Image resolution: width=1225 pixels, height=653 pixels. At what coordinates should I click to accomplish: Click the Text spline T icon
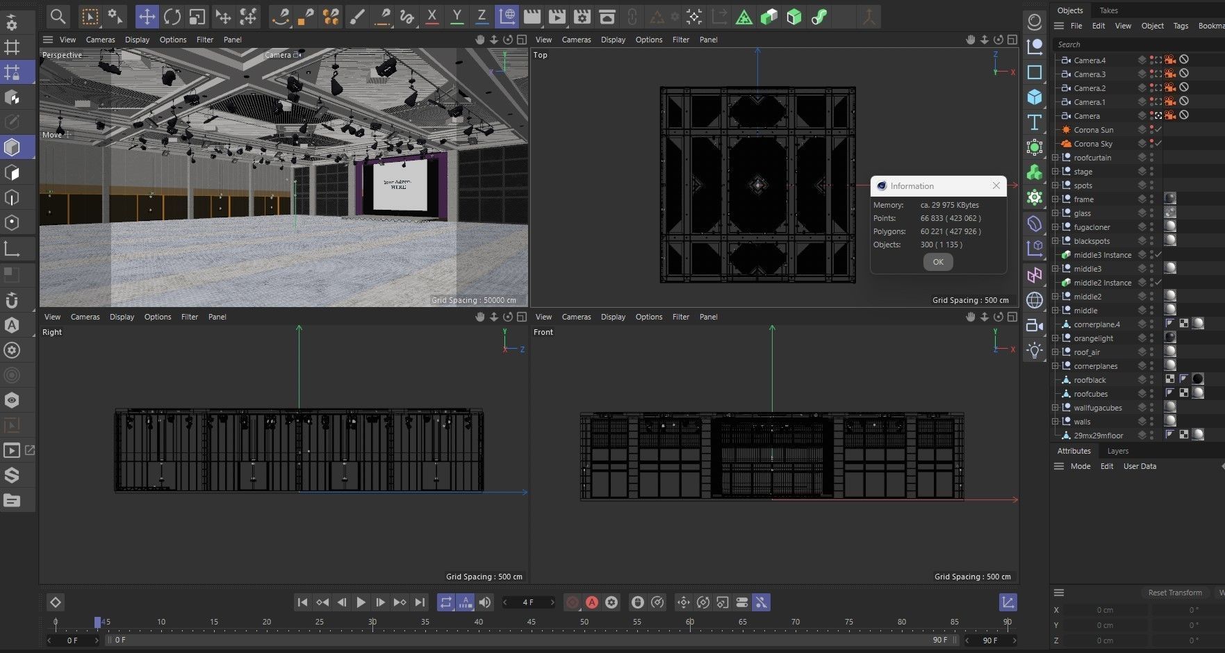click(x=1035, y=122)
